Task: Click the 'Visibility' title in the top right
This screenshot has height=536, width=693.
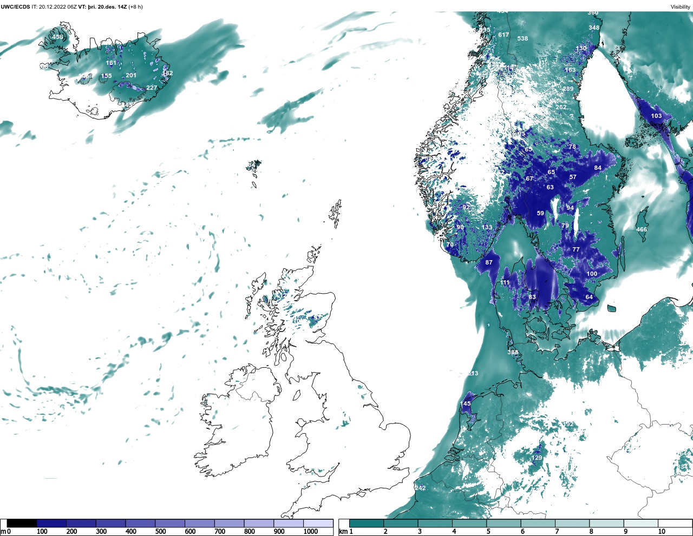Action: point(681,7)
